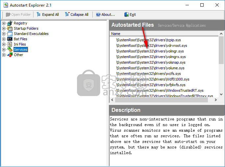225x167 pixels.
Task: Expand the Ini Files node
Action: coord(4,44)
